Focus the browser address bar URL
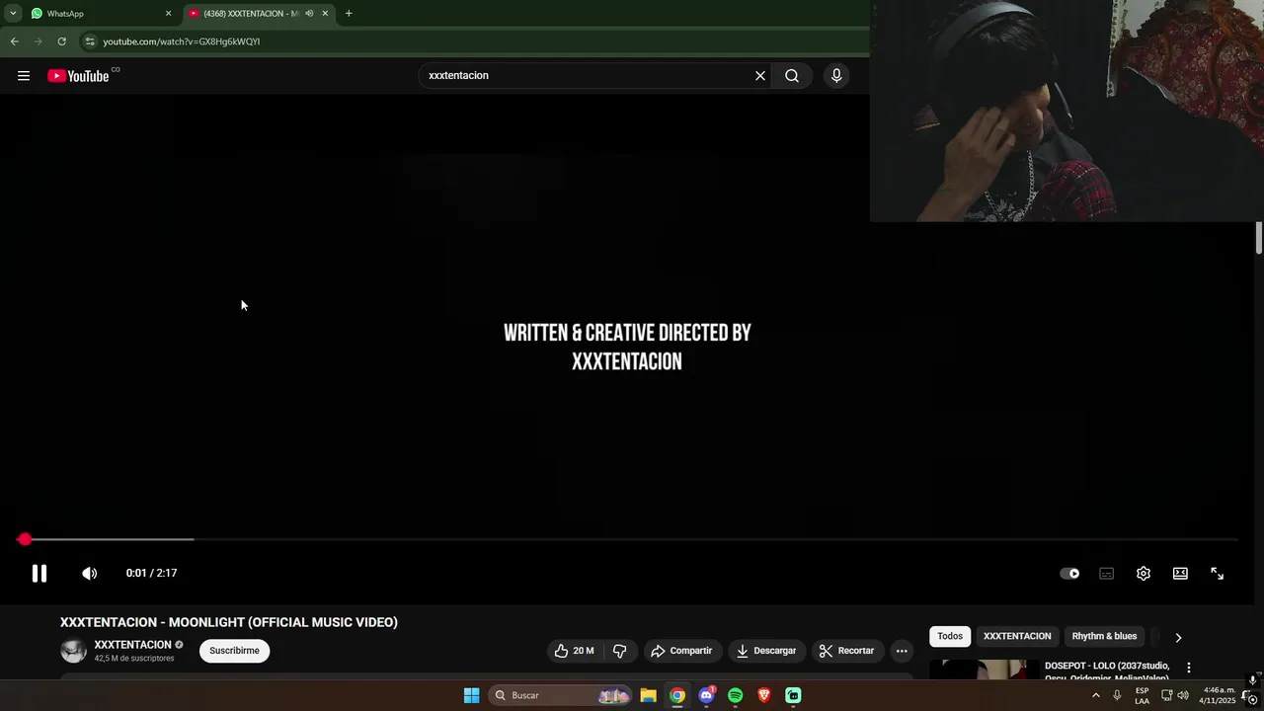The width and height of the screenshot is (1264, 711). (x=182, y=41)
